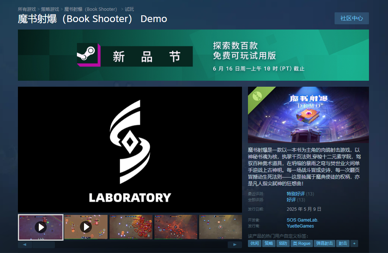Image resolution: width=388 pixels, height=253 pixels.
Task: Open publisher YuetteGames link
Action: pos(300,226)
